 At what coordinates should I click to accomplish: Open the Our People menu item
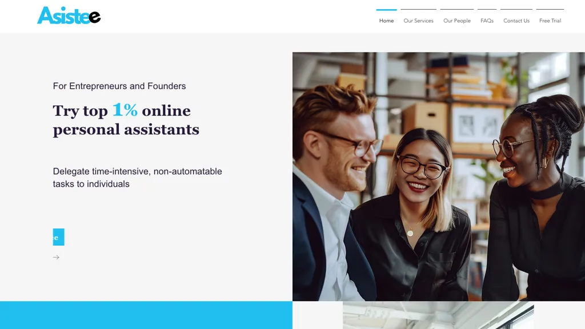[456, 21]
